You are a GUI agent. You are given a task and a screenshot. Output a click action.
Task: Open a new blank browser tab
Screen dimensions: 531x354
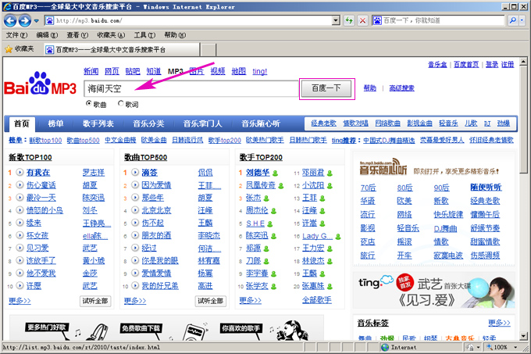(208, 50)
